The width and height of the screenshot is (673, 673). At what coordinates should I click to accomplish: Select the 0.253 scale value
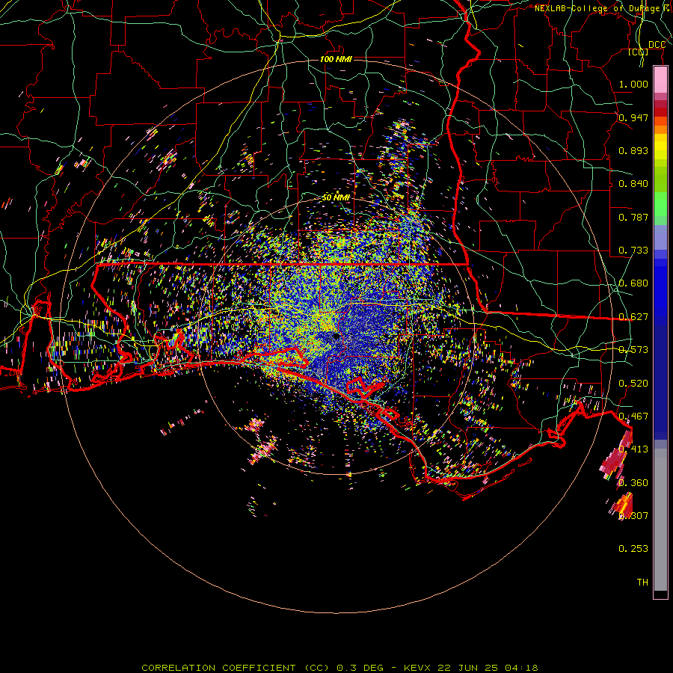(x=633, y=549)
